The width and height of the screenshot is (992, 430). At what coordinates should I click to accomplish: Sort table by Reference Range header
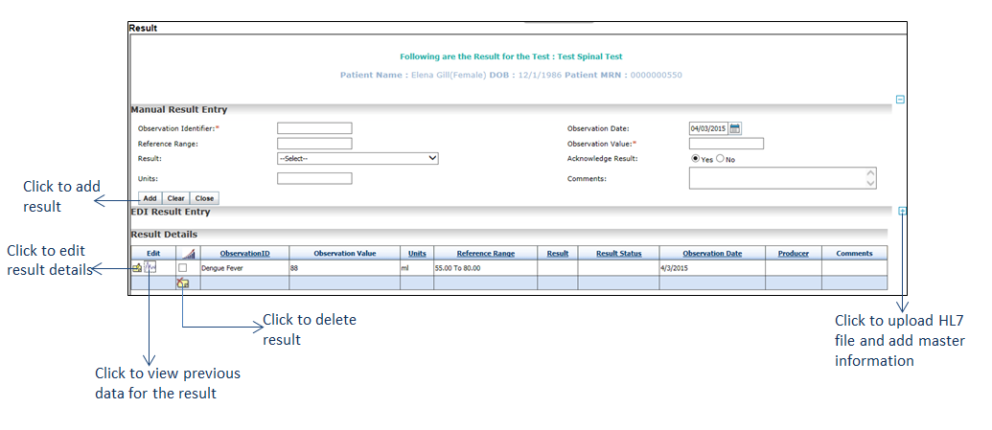tap(485, 254)
